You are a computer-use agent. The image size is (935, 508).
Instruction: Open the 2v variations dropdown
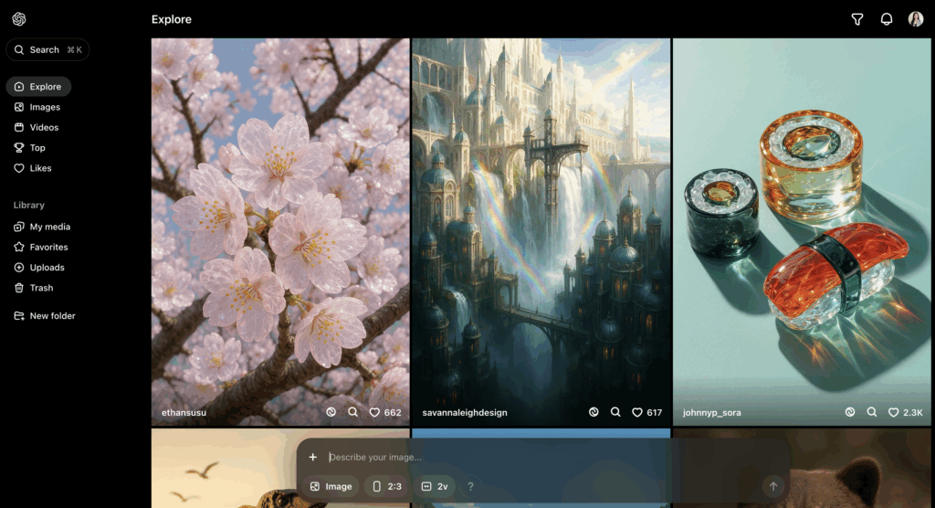tap(435, 486)
